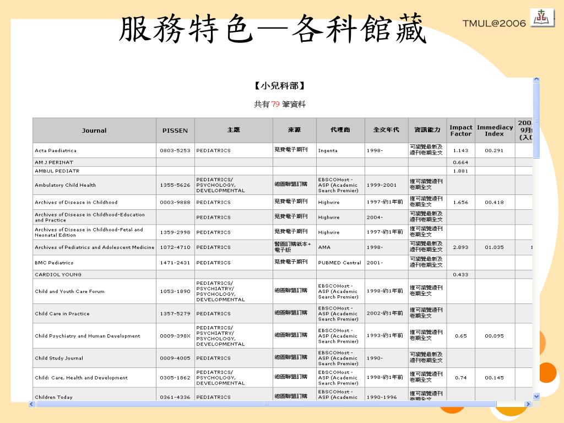
Task: Click Archives of Disease in Childhood title
Action: click(76, 202)
